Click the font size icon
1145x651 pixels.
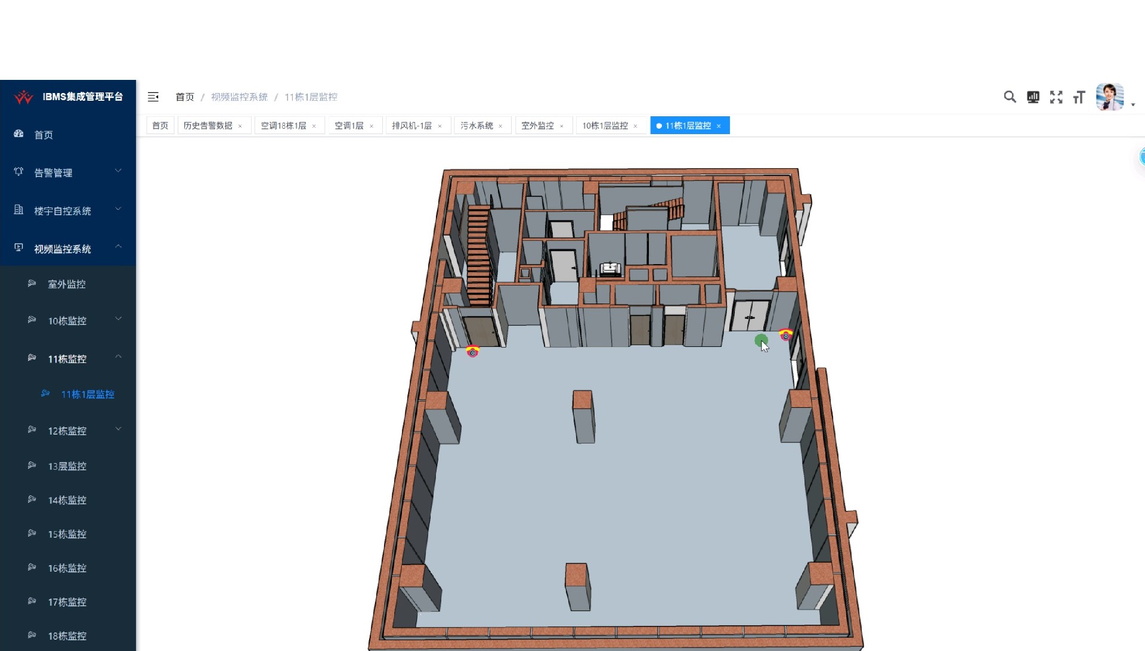click(x=1079, y=97)
